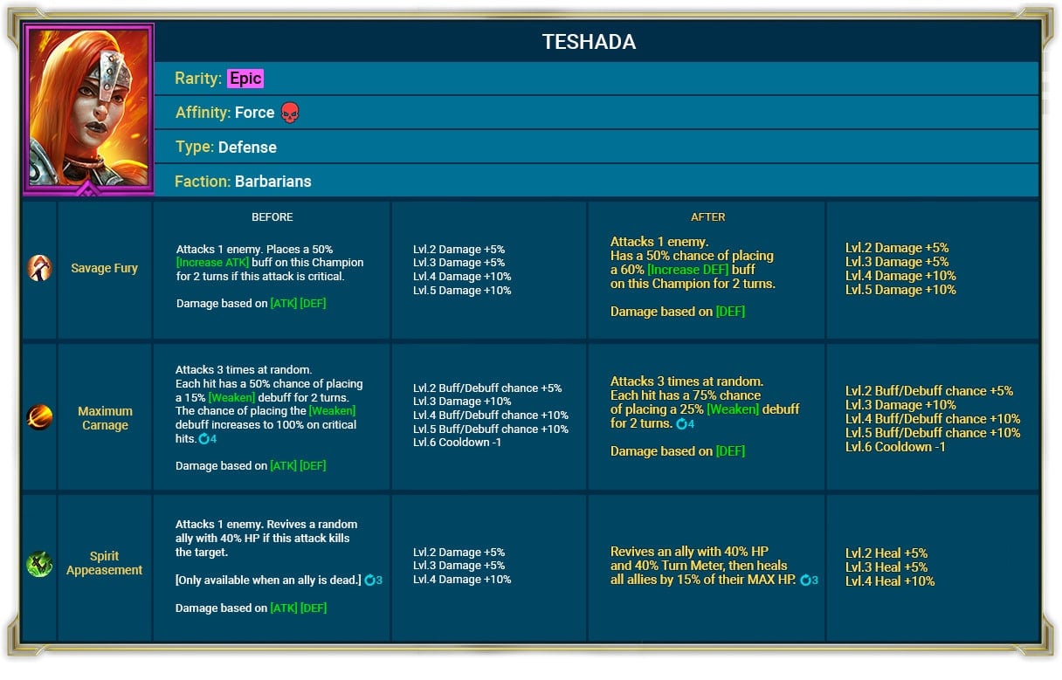
Task: Click the pink Epic rarity badge
Action: [x=245, y=79]
